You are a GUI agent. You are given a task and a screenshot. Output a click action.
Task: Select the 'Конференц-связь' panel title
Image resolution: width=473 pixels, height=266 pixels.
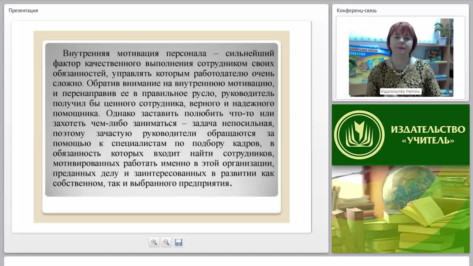[x=357, y=10]
